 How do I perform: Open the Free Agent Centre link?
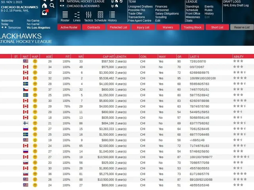(140, 21)
